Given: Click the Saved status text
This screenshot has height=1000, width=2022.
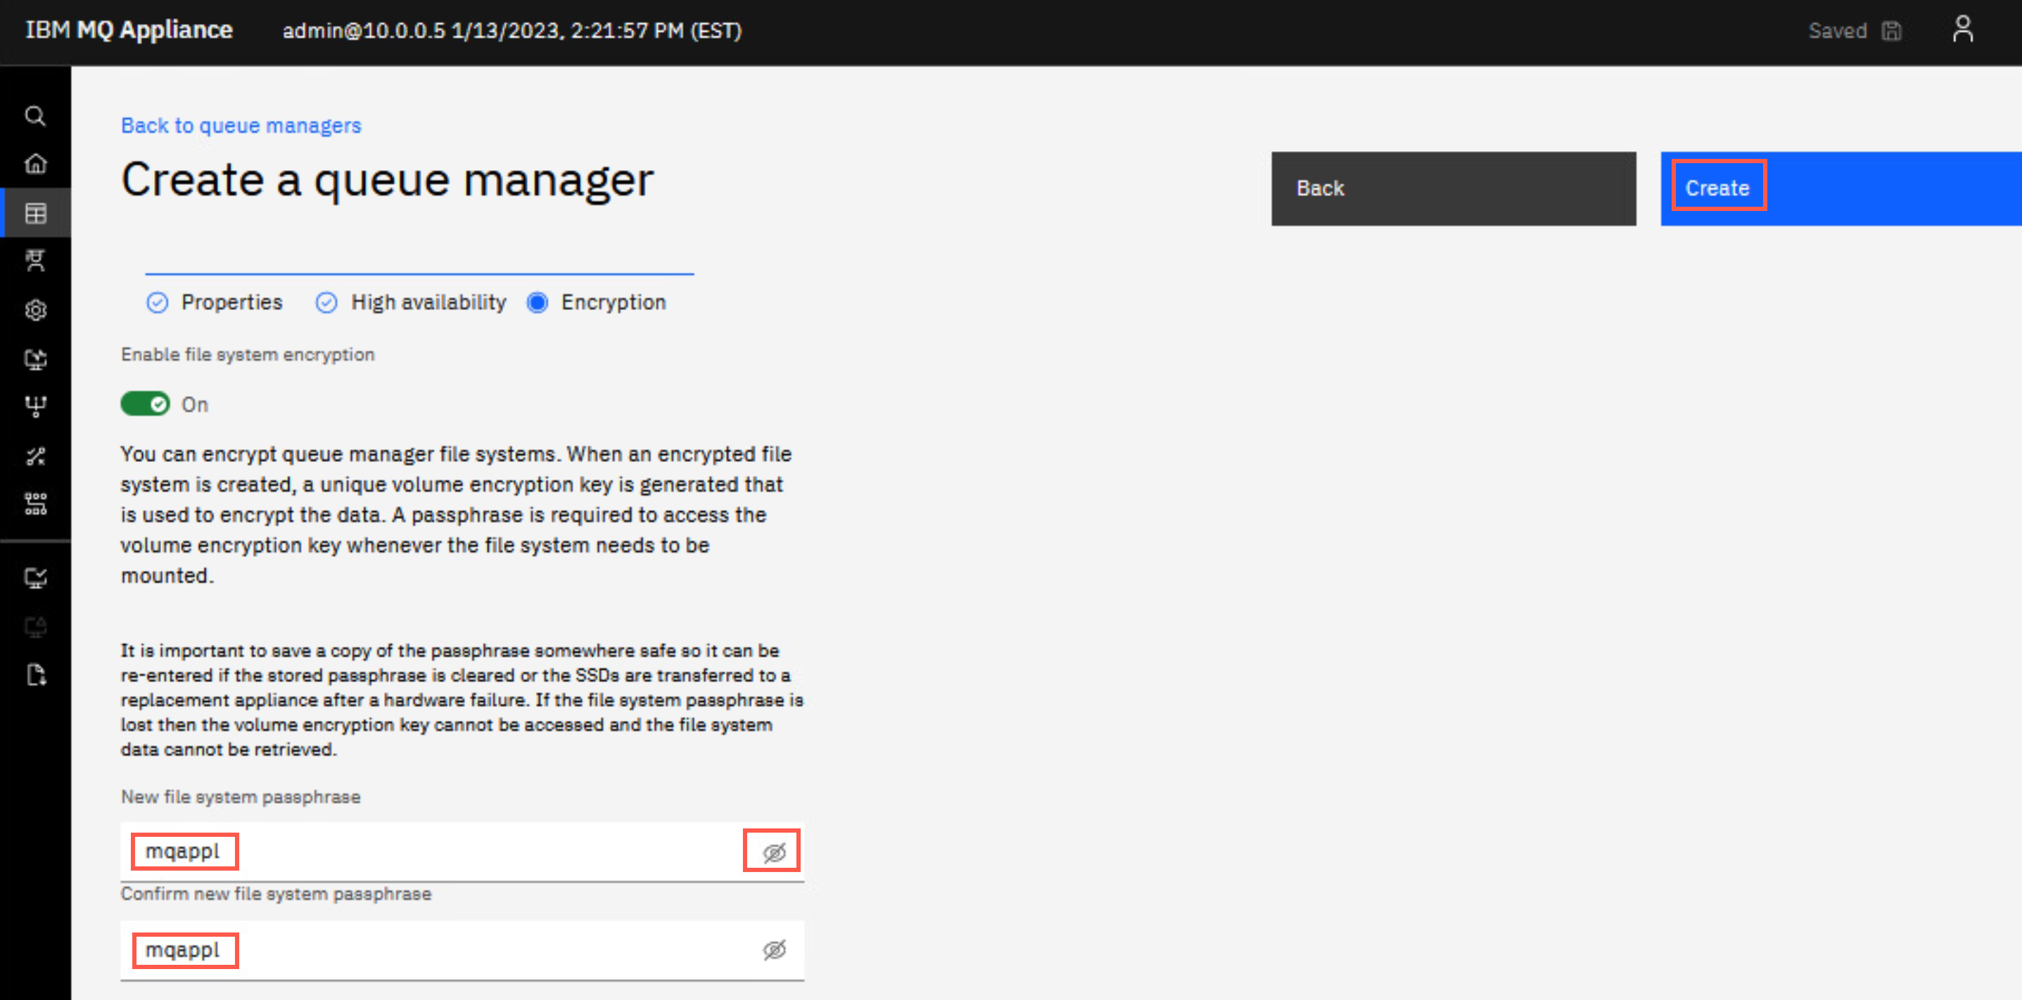Looking at the screenshot, I should (1837, 30).
